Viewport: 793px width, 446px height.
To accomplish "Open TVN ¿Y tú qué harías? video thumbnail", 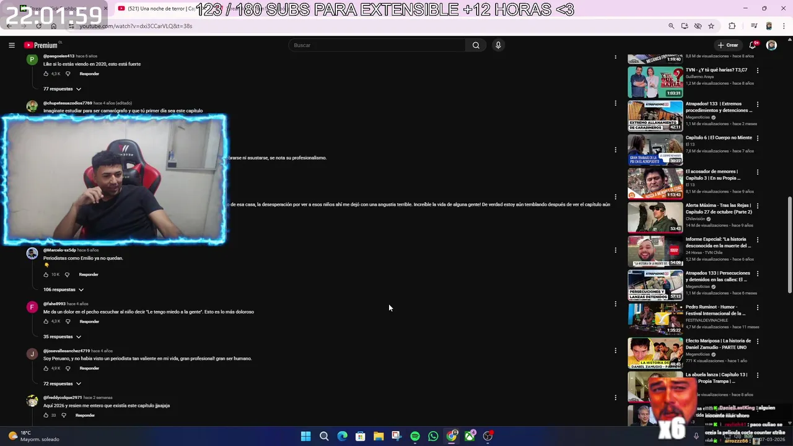I will pyautogui.click(x=655, y=81).
